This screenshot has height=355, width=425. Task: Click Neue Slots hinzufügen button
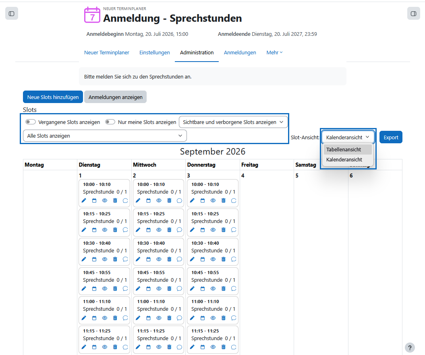click(x=53, y=97)
